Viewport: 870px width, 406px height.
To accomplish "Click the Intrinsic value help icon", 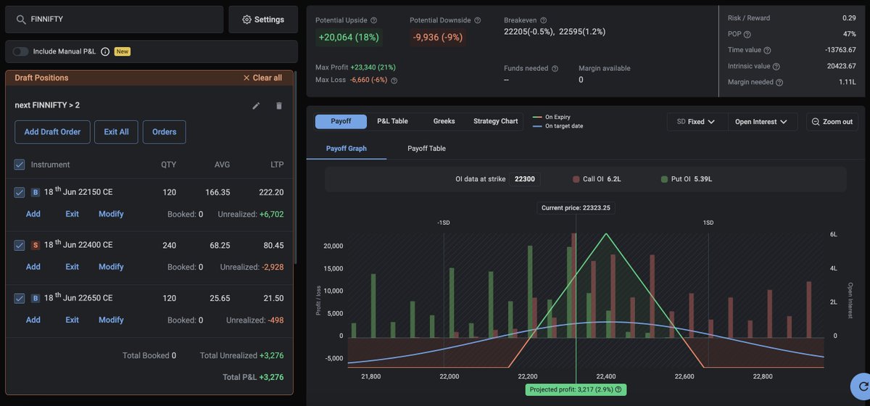I will pyautogui.click(x=776, y=66).
